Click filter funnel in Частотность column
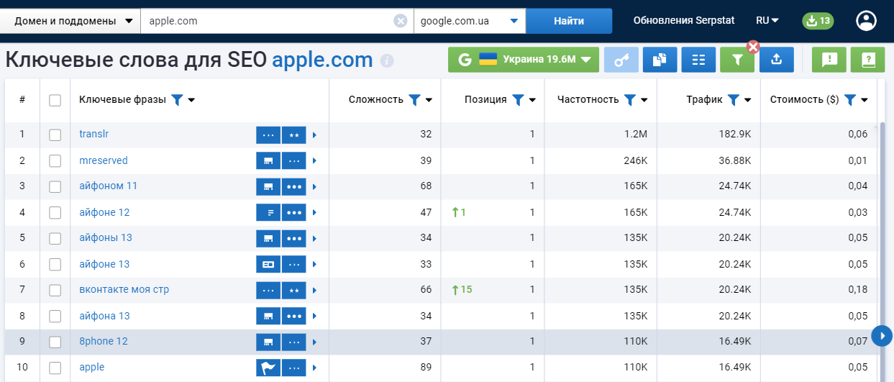This screenshot has width=894, height=382. 630,100
